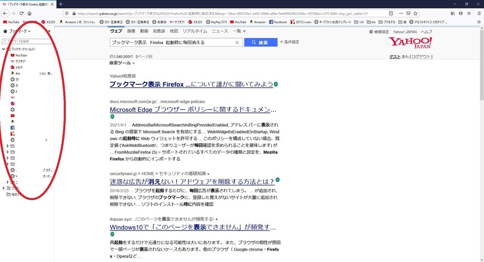Switch to the ニュース search tab
Viewport: 484px width, 262px height.
(219, 31)
